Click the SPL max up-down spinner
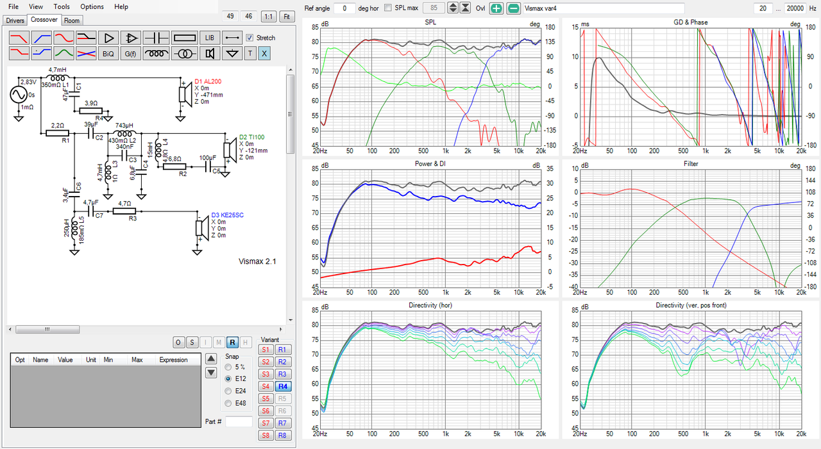The width and height of the screenshot is (821, 449). tap(453, 8)
